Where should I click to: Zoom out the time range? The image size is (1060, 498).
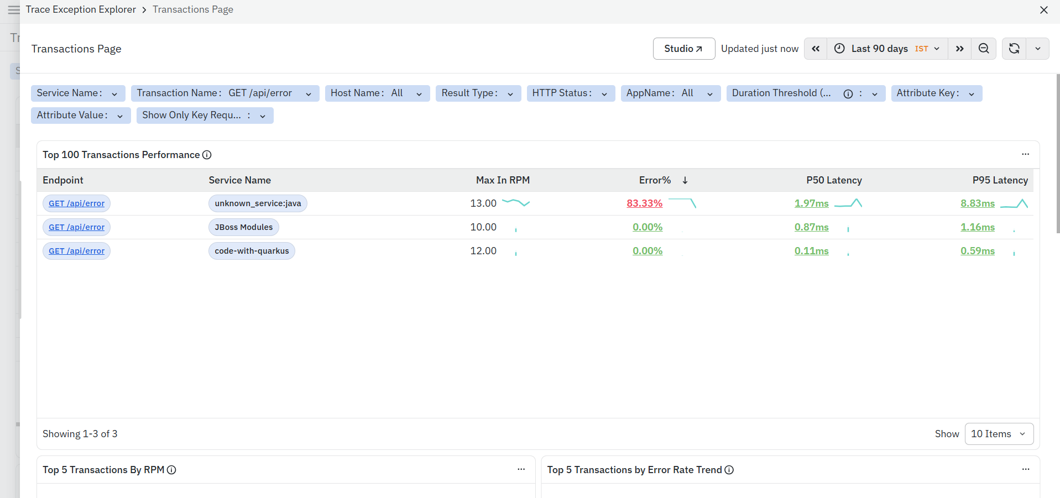pos(984,49)
